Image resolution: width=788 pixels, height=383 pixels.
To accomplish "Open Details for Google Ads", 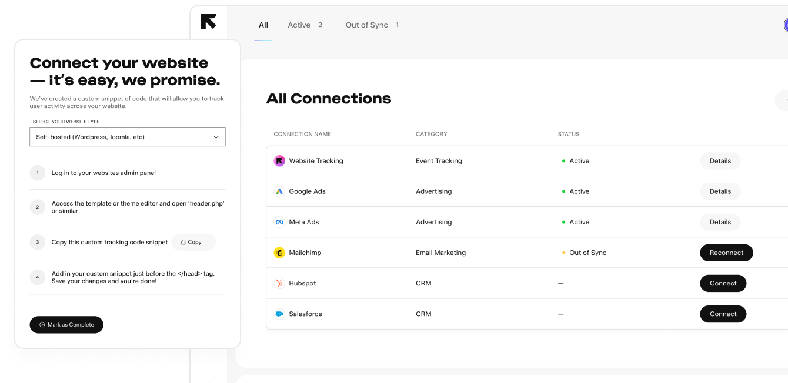I will (720, 192).
